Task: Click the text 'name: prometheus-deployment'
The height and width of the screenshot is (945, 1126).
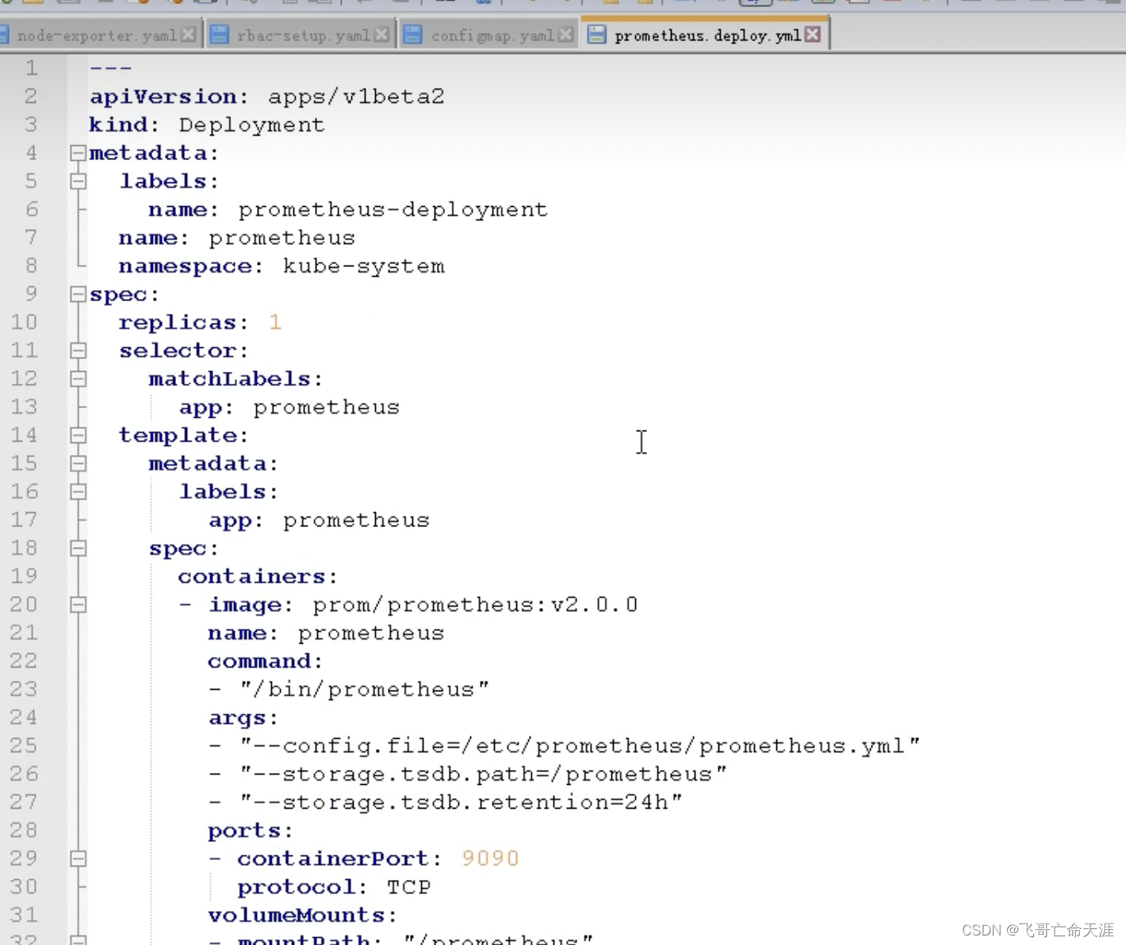Action: click(x=347, y=210)
